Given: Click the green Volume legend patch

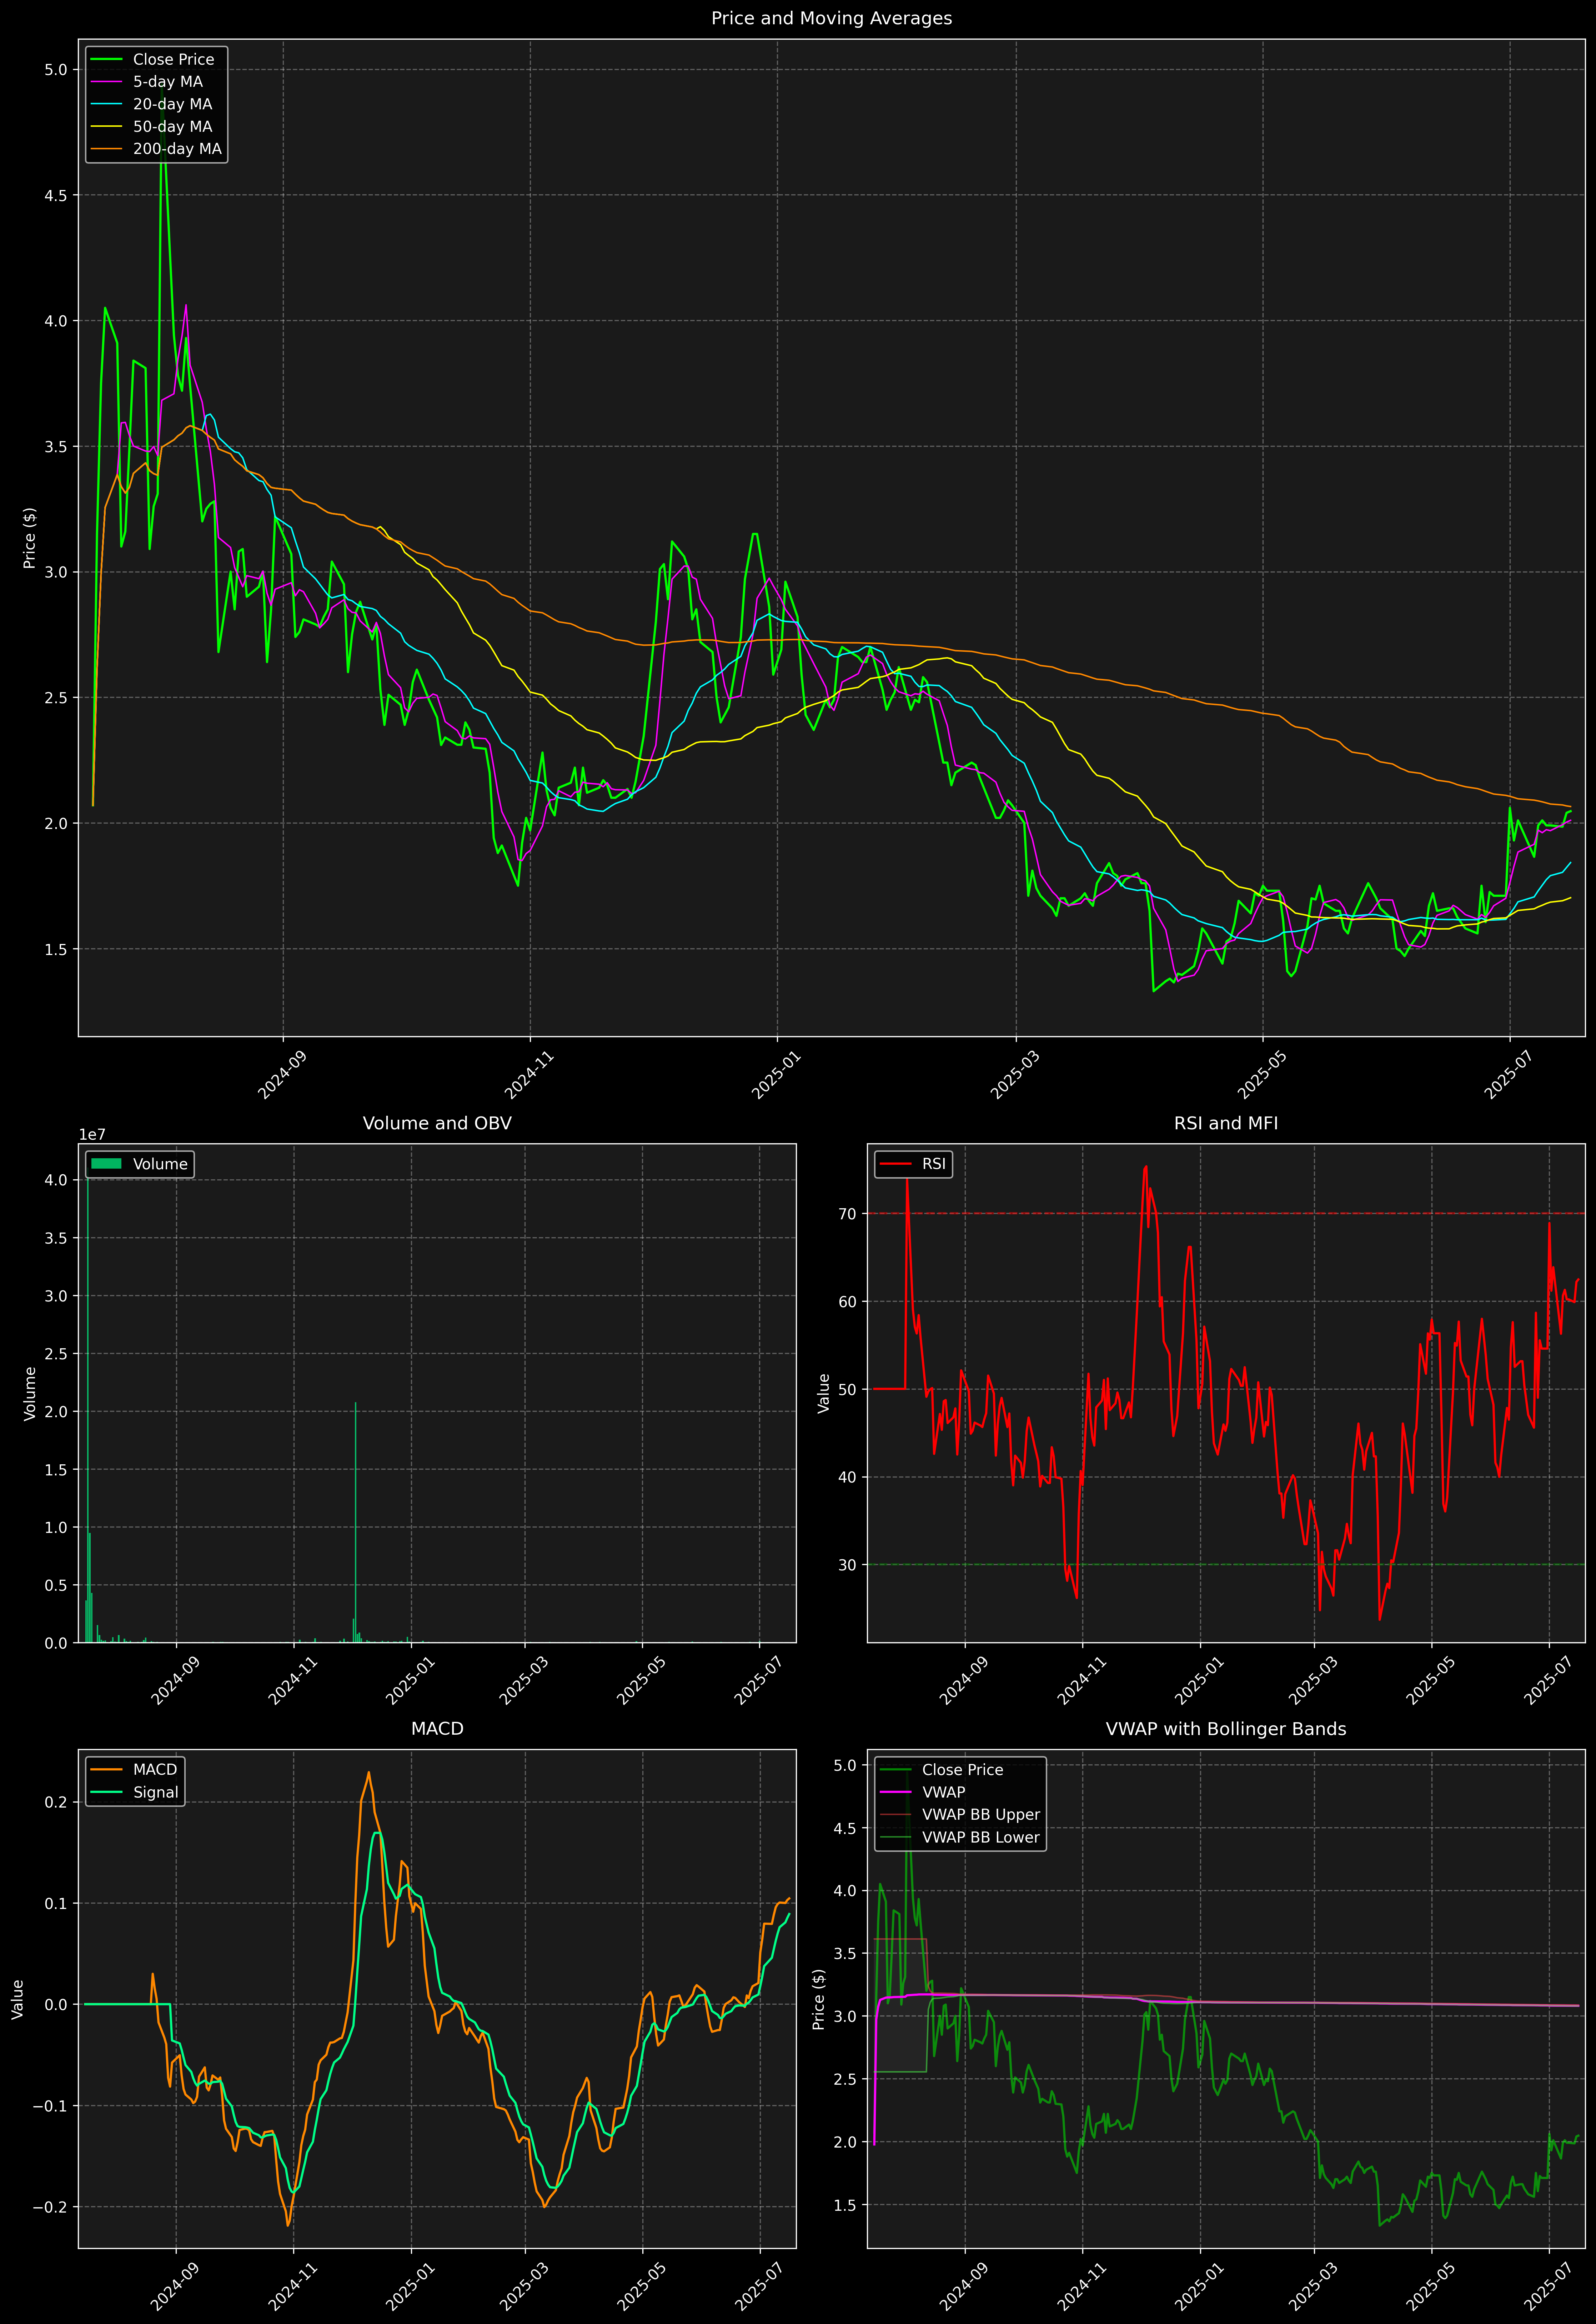Looking at the screenshot, I should pyautogui.click(x=106, y=1164).
